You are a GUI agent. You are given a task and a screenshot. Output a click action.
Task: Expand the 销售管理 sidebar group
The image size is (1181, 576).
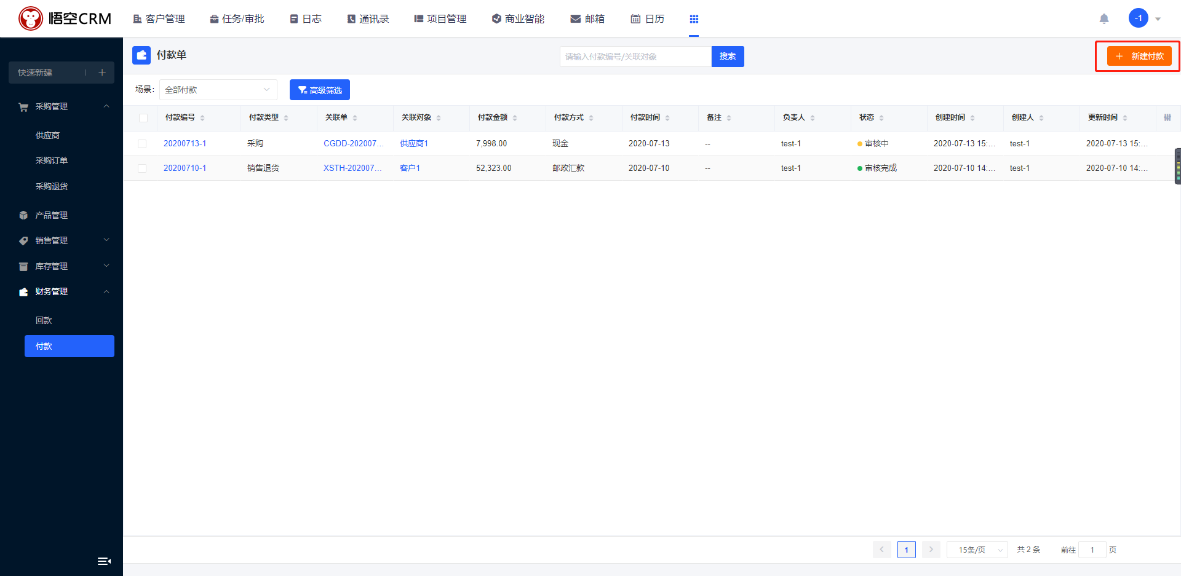pos(106,240)
